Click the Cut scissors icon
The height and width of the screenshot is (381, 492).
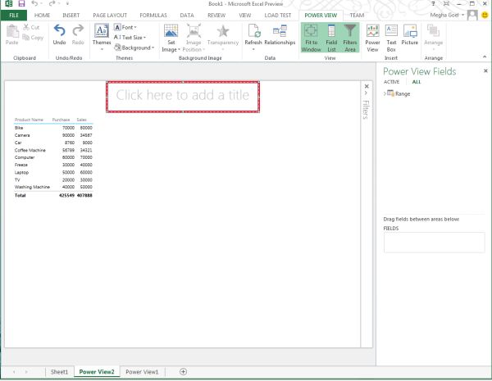tap(26, 27)
